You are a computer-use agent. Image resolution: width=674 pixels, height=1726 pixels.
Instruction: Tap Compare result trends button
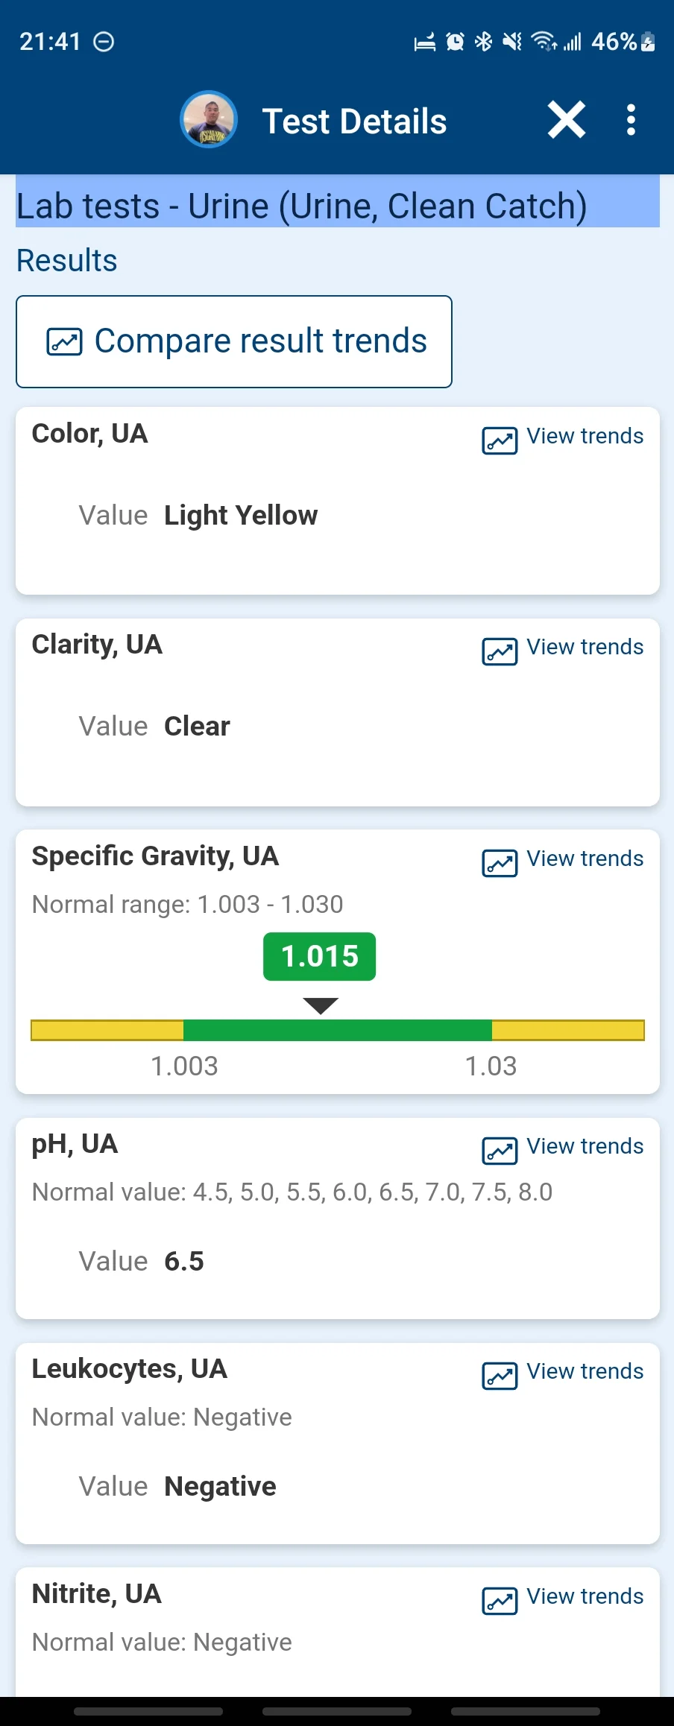pyautogui.click(x=234, y=341)
